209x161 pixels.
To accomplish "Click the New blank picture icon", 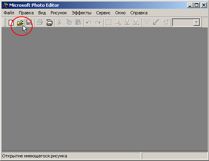I will pyautogui.click(x=11, y=23).
